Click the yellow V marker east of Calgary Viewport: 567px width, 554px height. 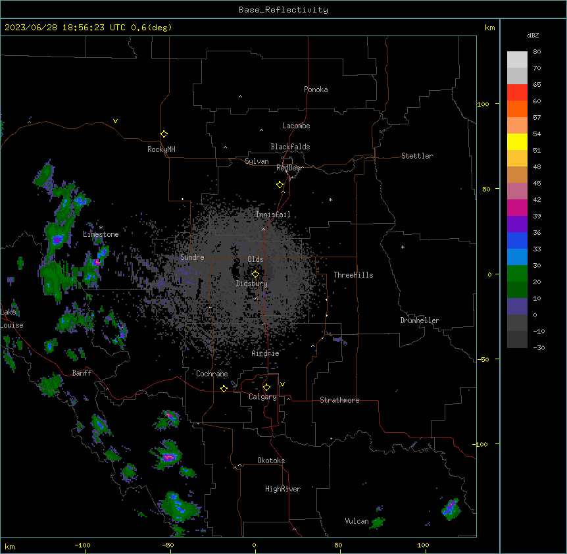coord(282,384)
